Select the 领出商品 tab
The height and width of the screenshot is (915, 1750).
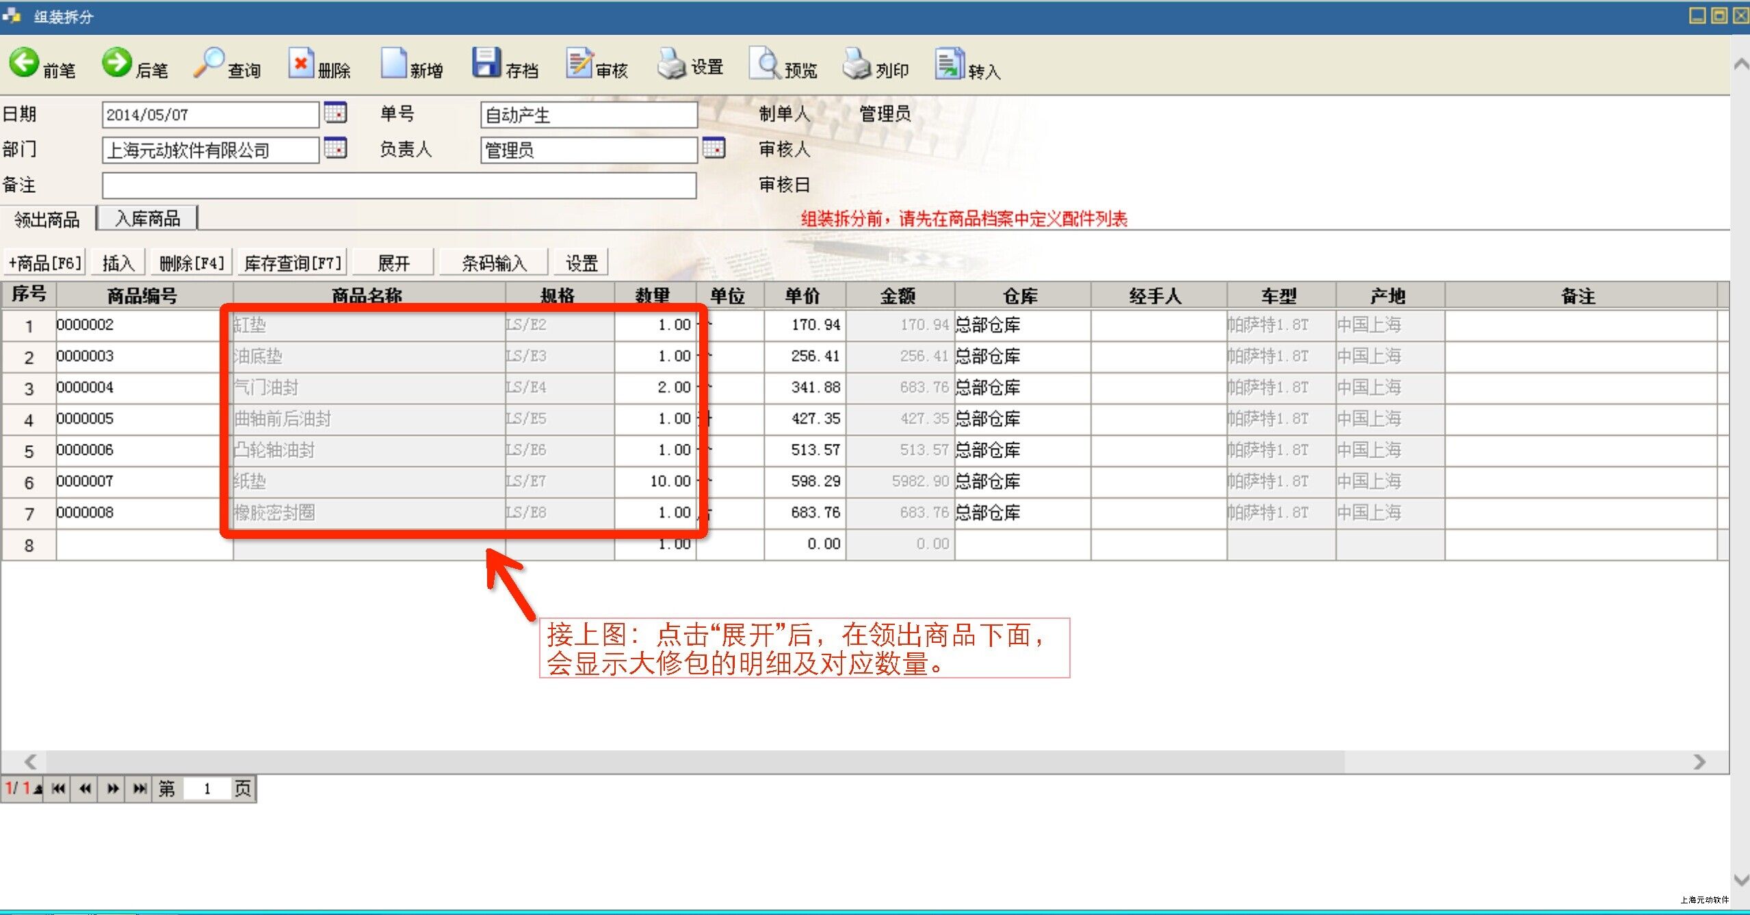(47, 220)
